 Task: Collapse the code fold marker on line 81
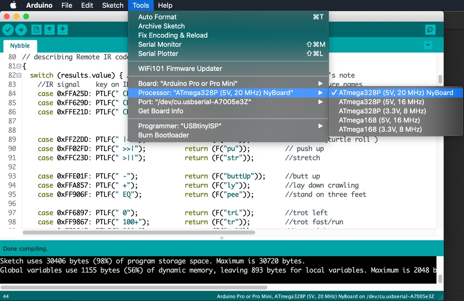pos(19,66)
